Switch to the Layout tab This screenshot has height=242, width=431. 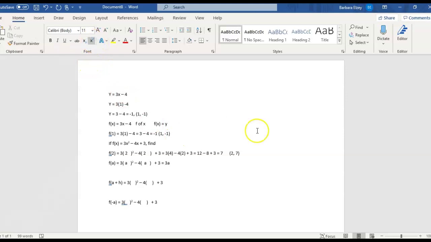point(101,18)
